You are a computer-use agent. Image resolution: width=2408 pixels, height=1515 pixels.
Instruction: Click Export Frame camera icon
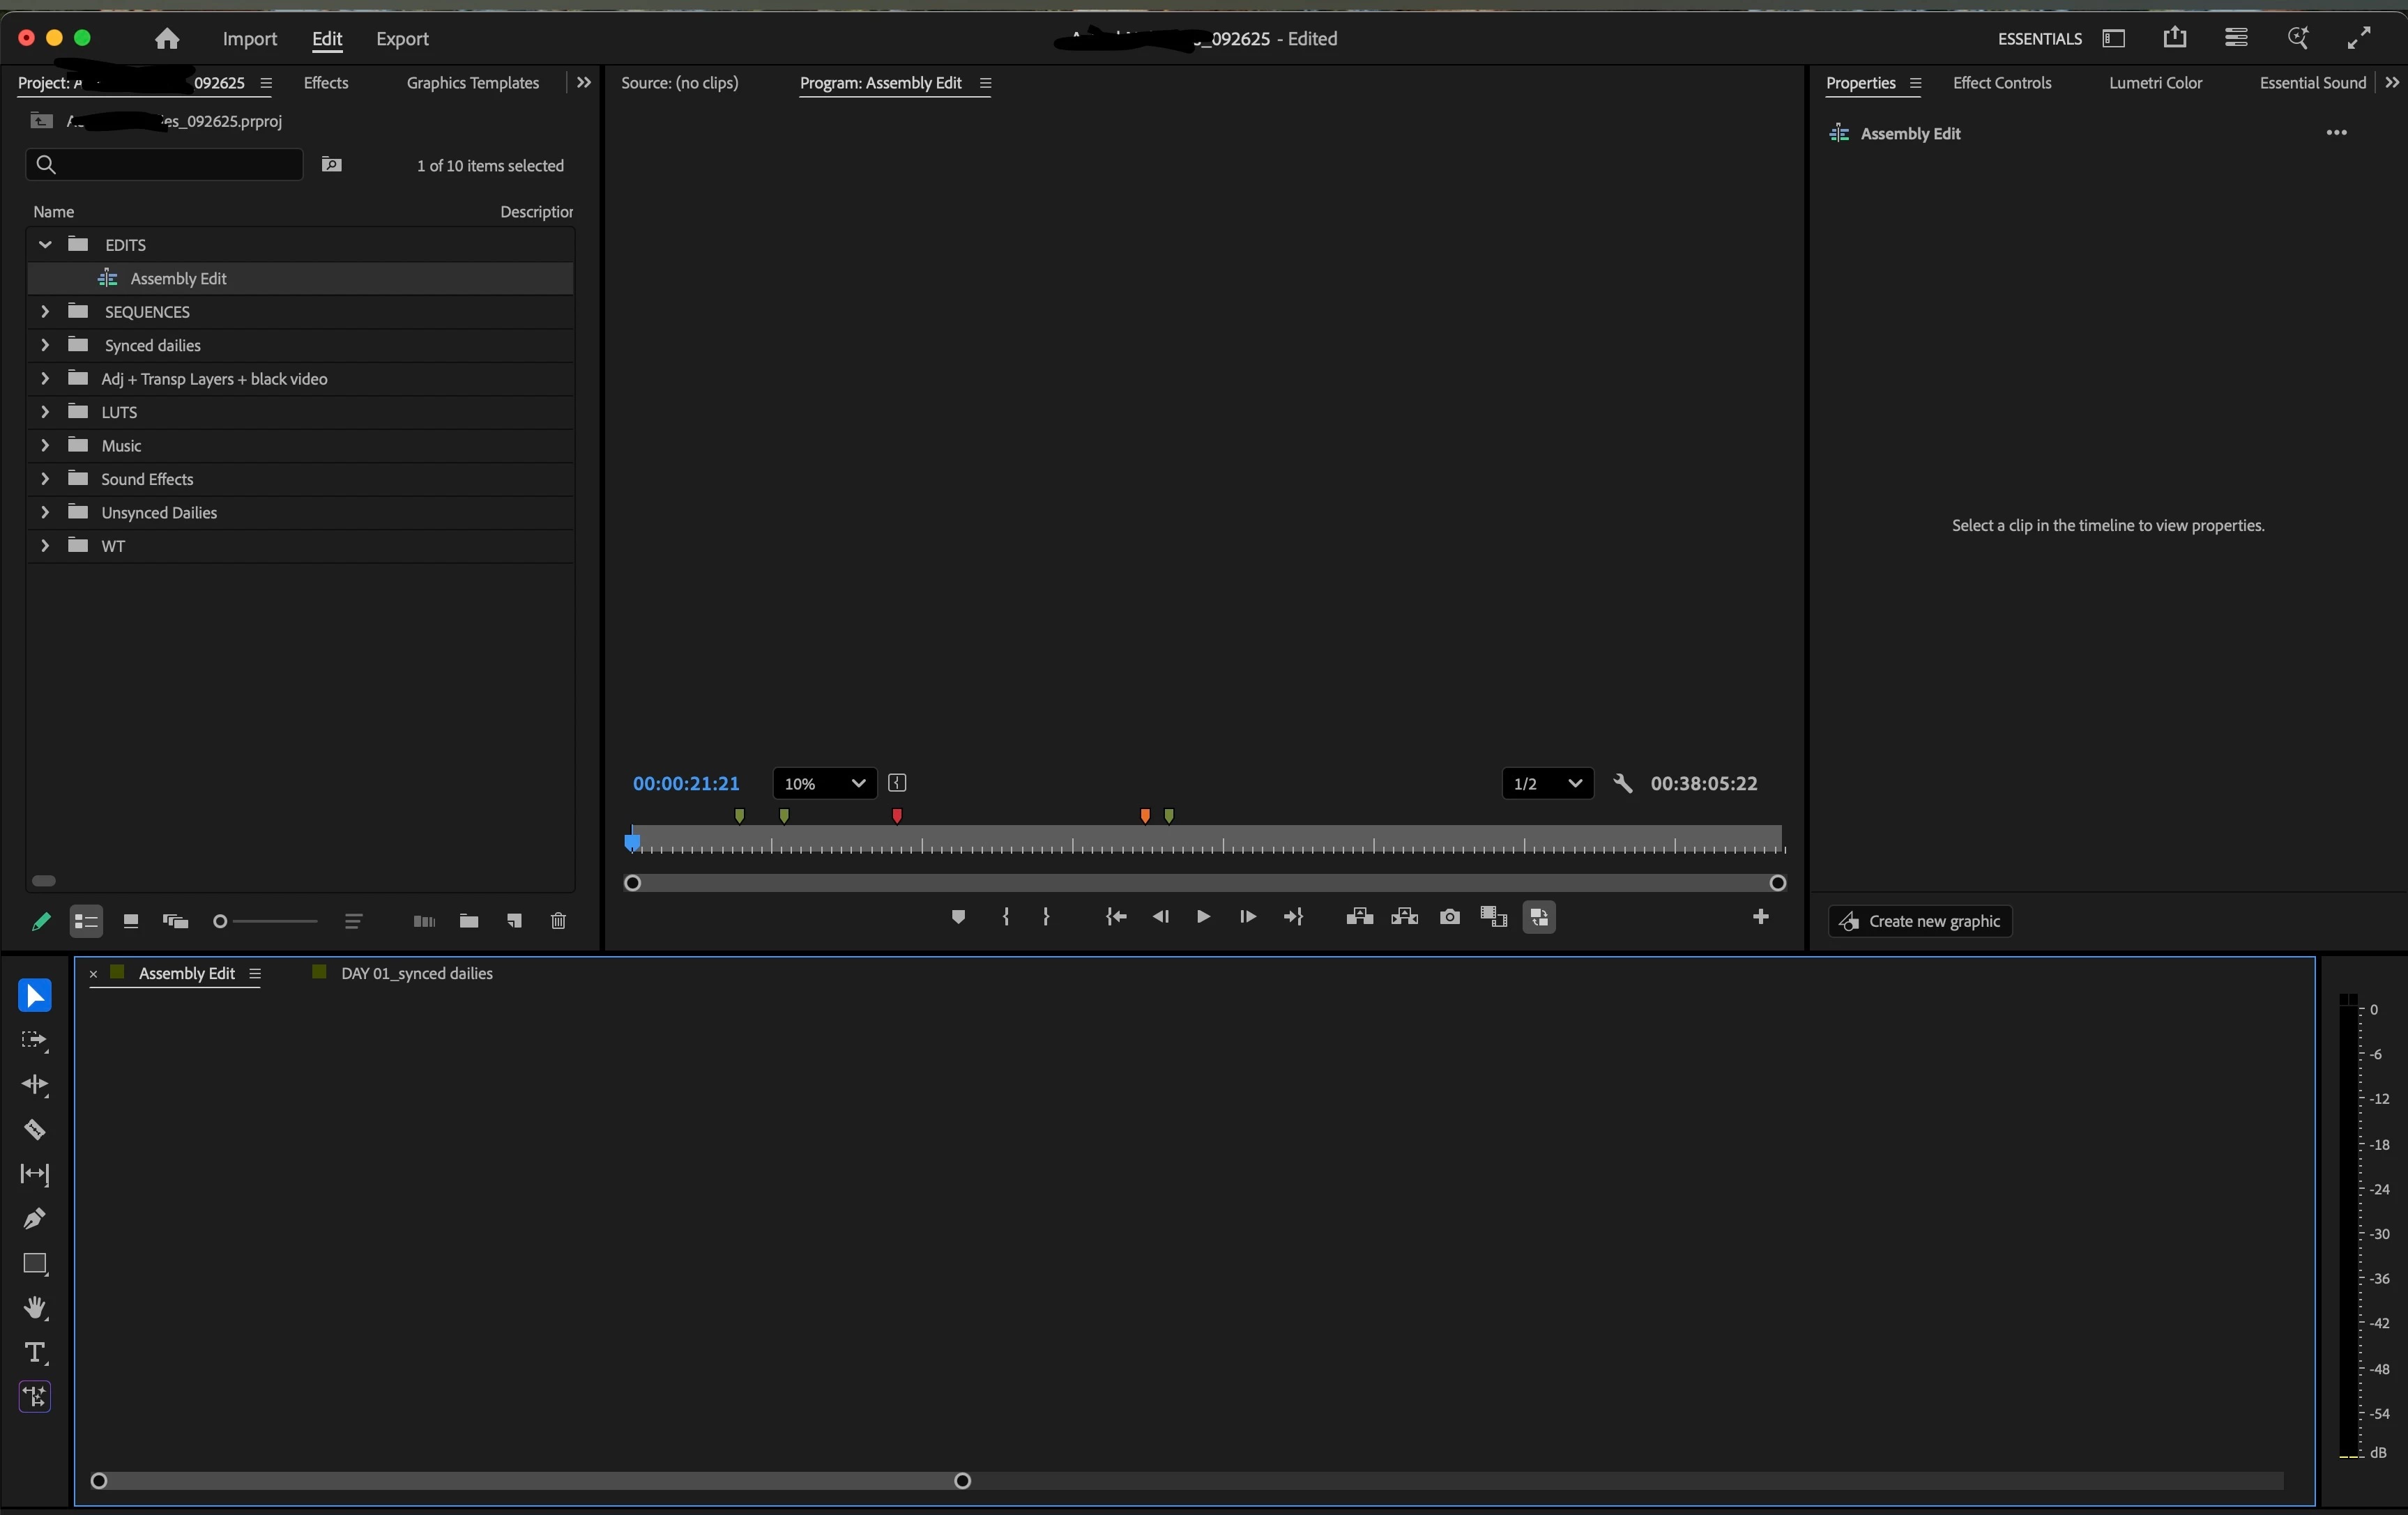click(x=1449, y=917)
